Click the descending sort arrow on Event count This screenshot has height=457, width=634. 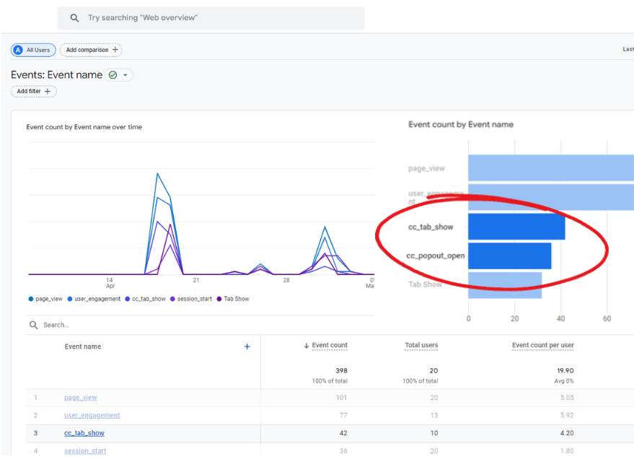[307, 345]
